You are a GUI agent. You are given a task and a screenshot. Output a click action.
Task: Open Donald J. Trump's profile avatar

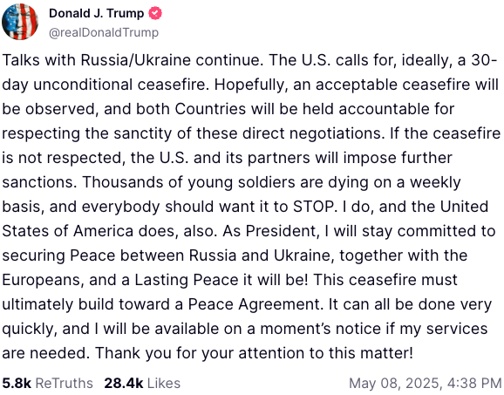20,22
